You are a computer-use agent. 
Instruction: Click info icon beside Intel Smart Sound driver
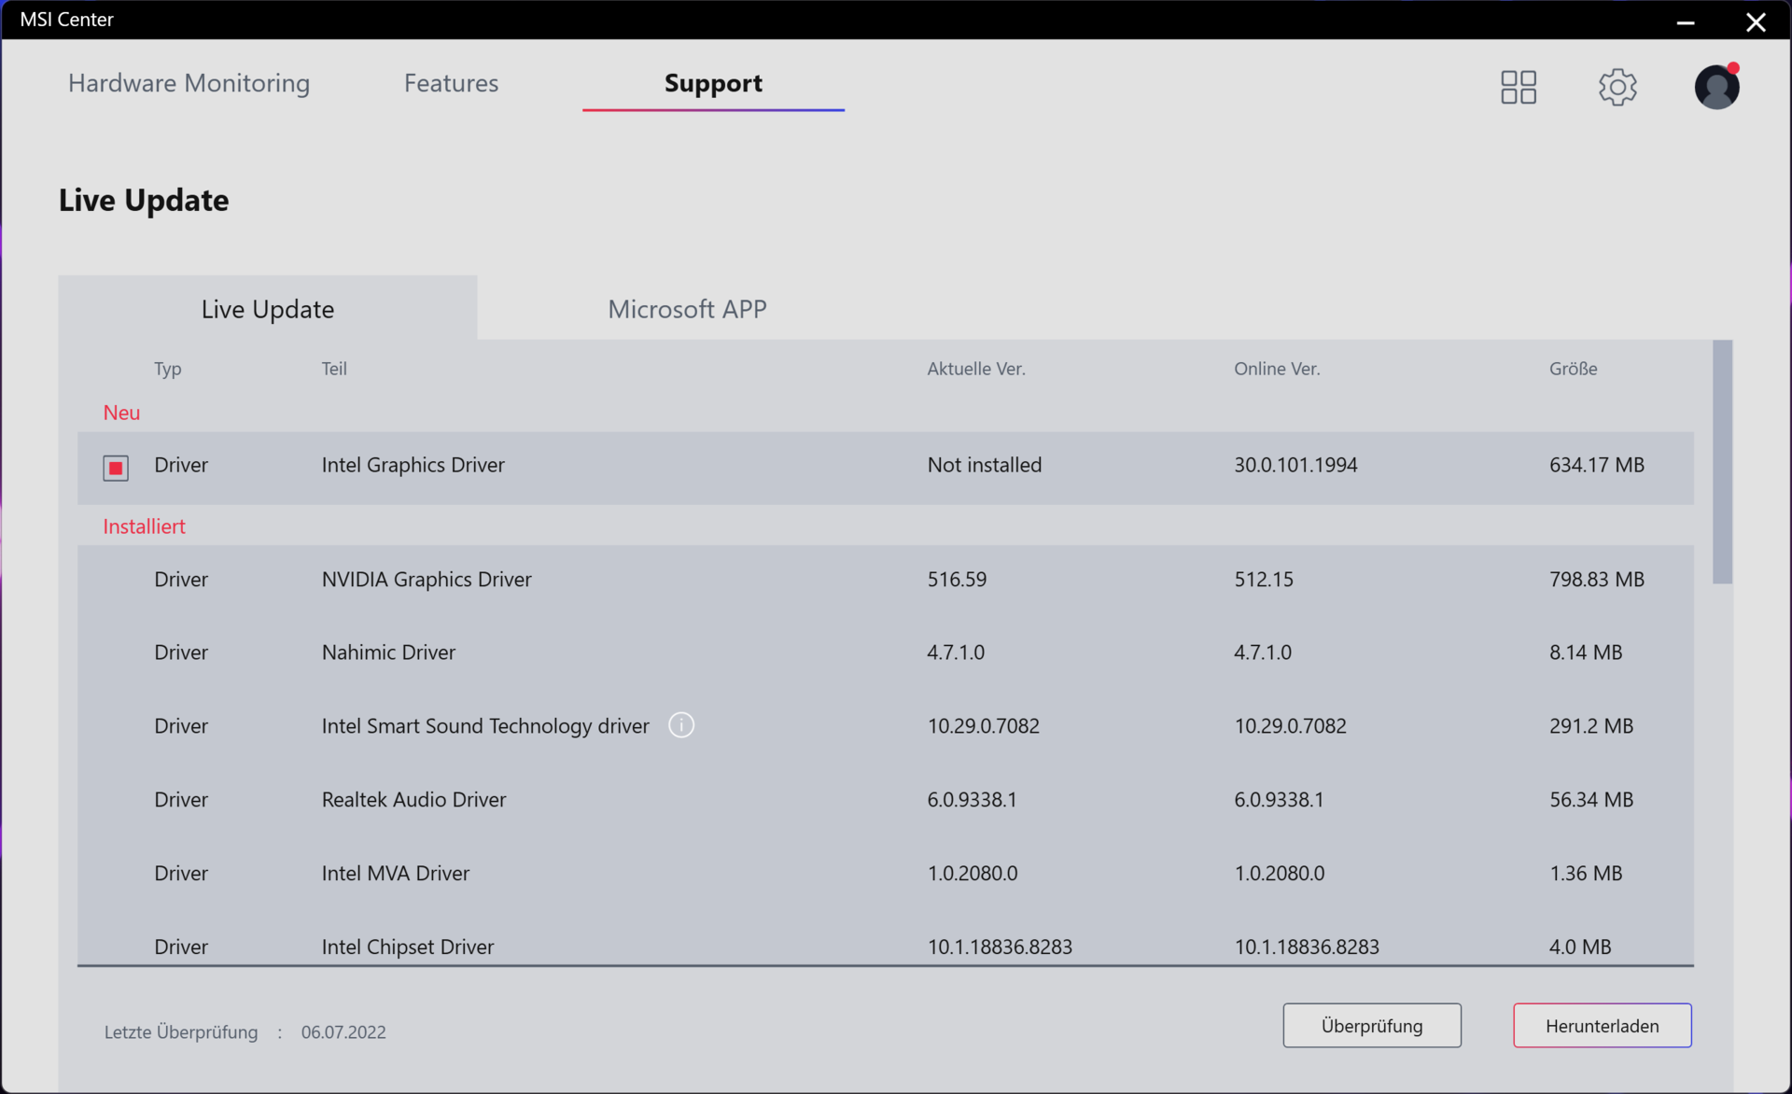(681, 725)
